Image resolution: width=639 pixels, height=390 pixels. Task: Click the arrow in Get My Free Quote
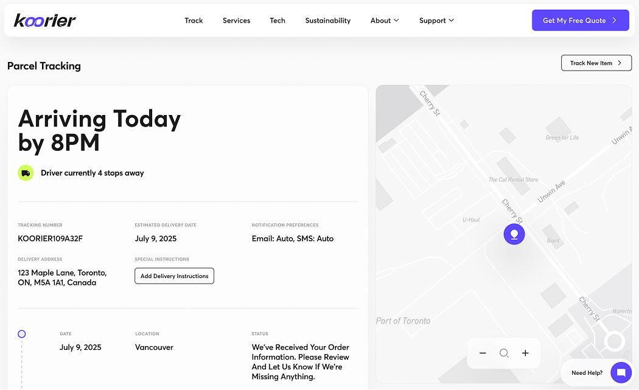615,20
